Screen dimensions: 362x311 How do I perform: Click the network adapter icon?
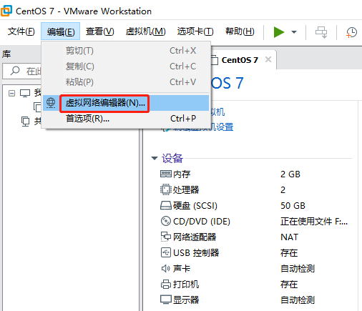click(x=165, y=237)
